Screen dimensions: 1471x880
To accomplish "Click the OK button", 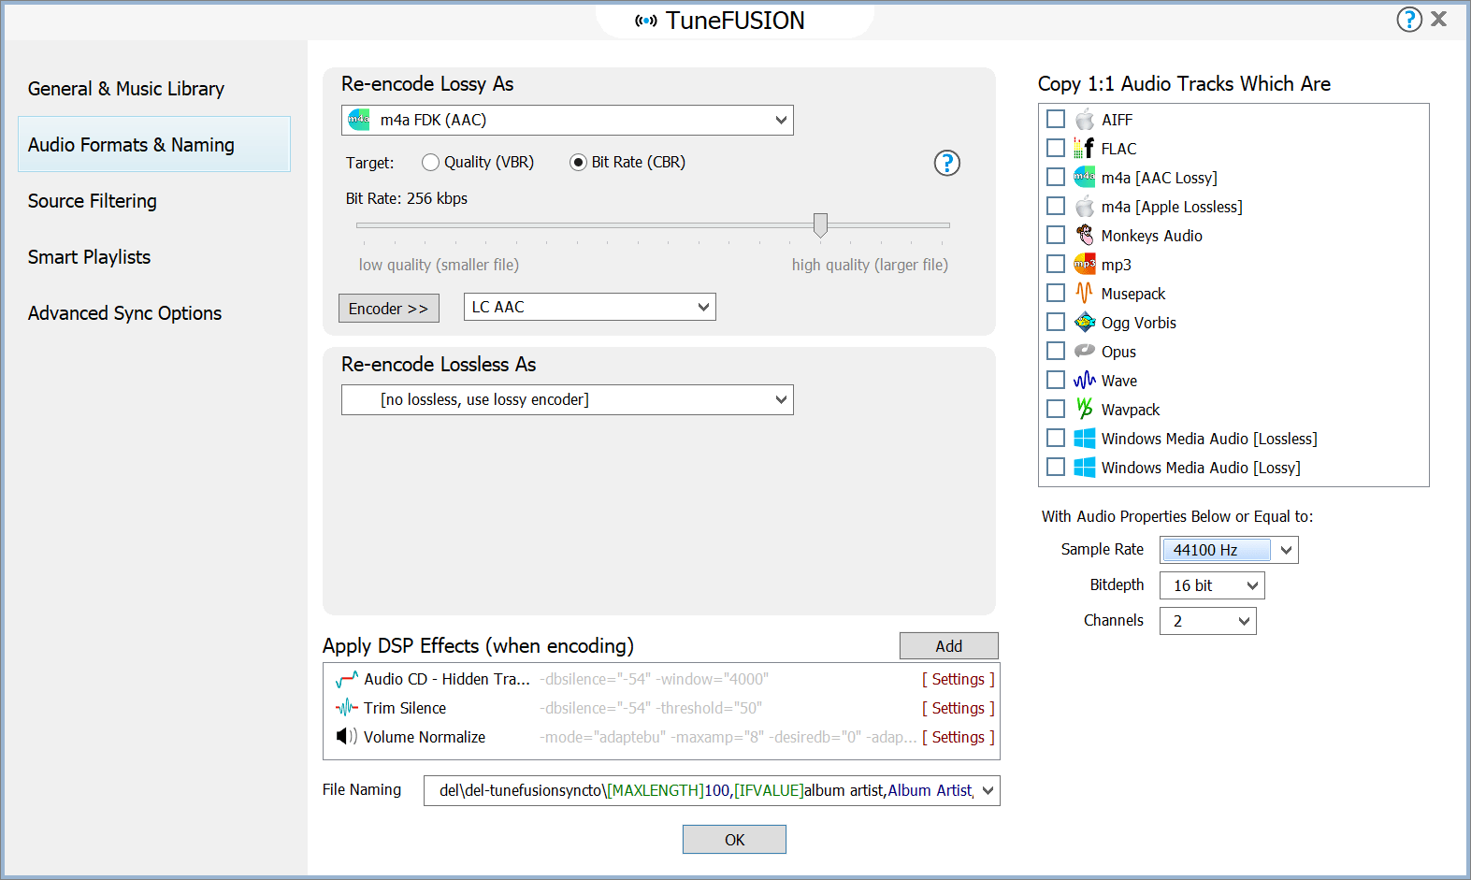I will tap(734, 840).
